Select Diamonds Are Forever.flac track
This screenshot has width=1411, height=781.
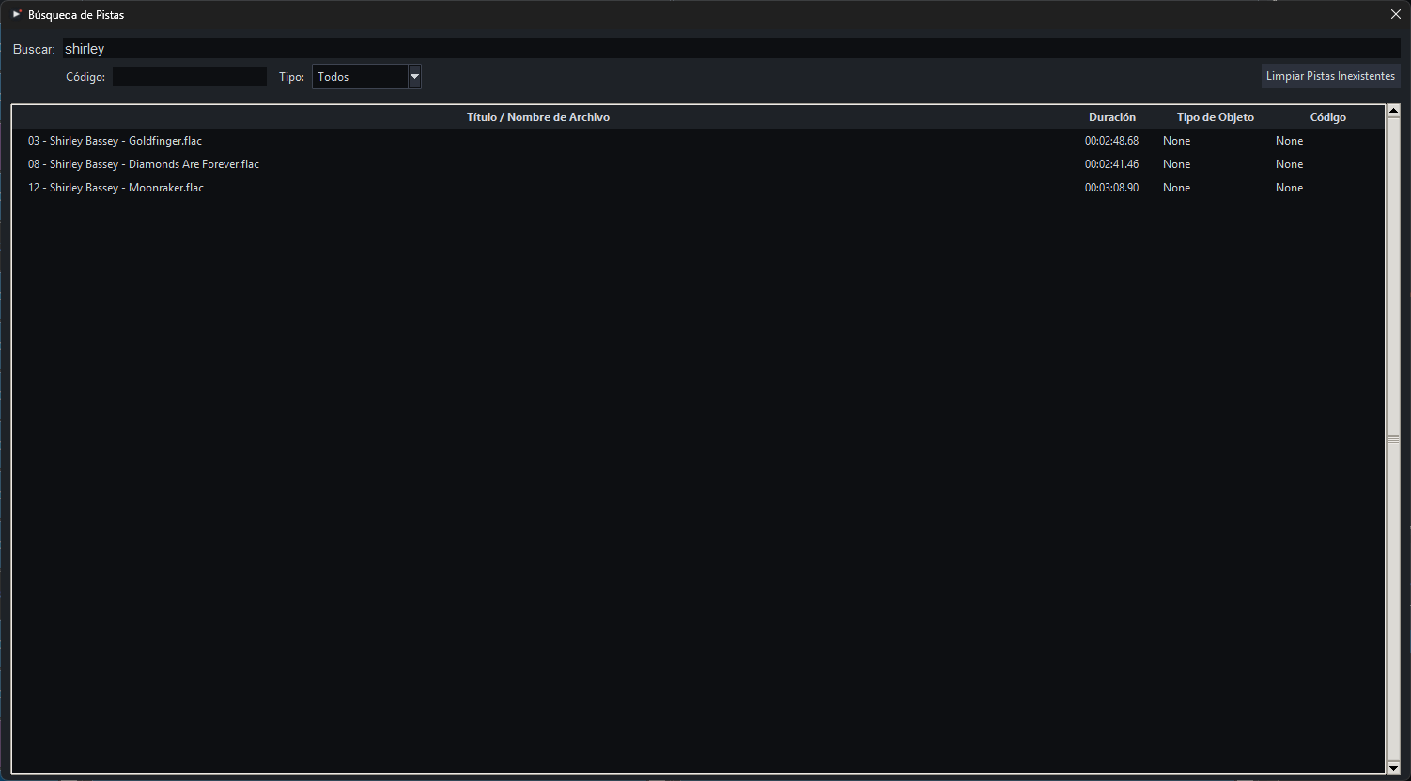(x=698, y=164)
